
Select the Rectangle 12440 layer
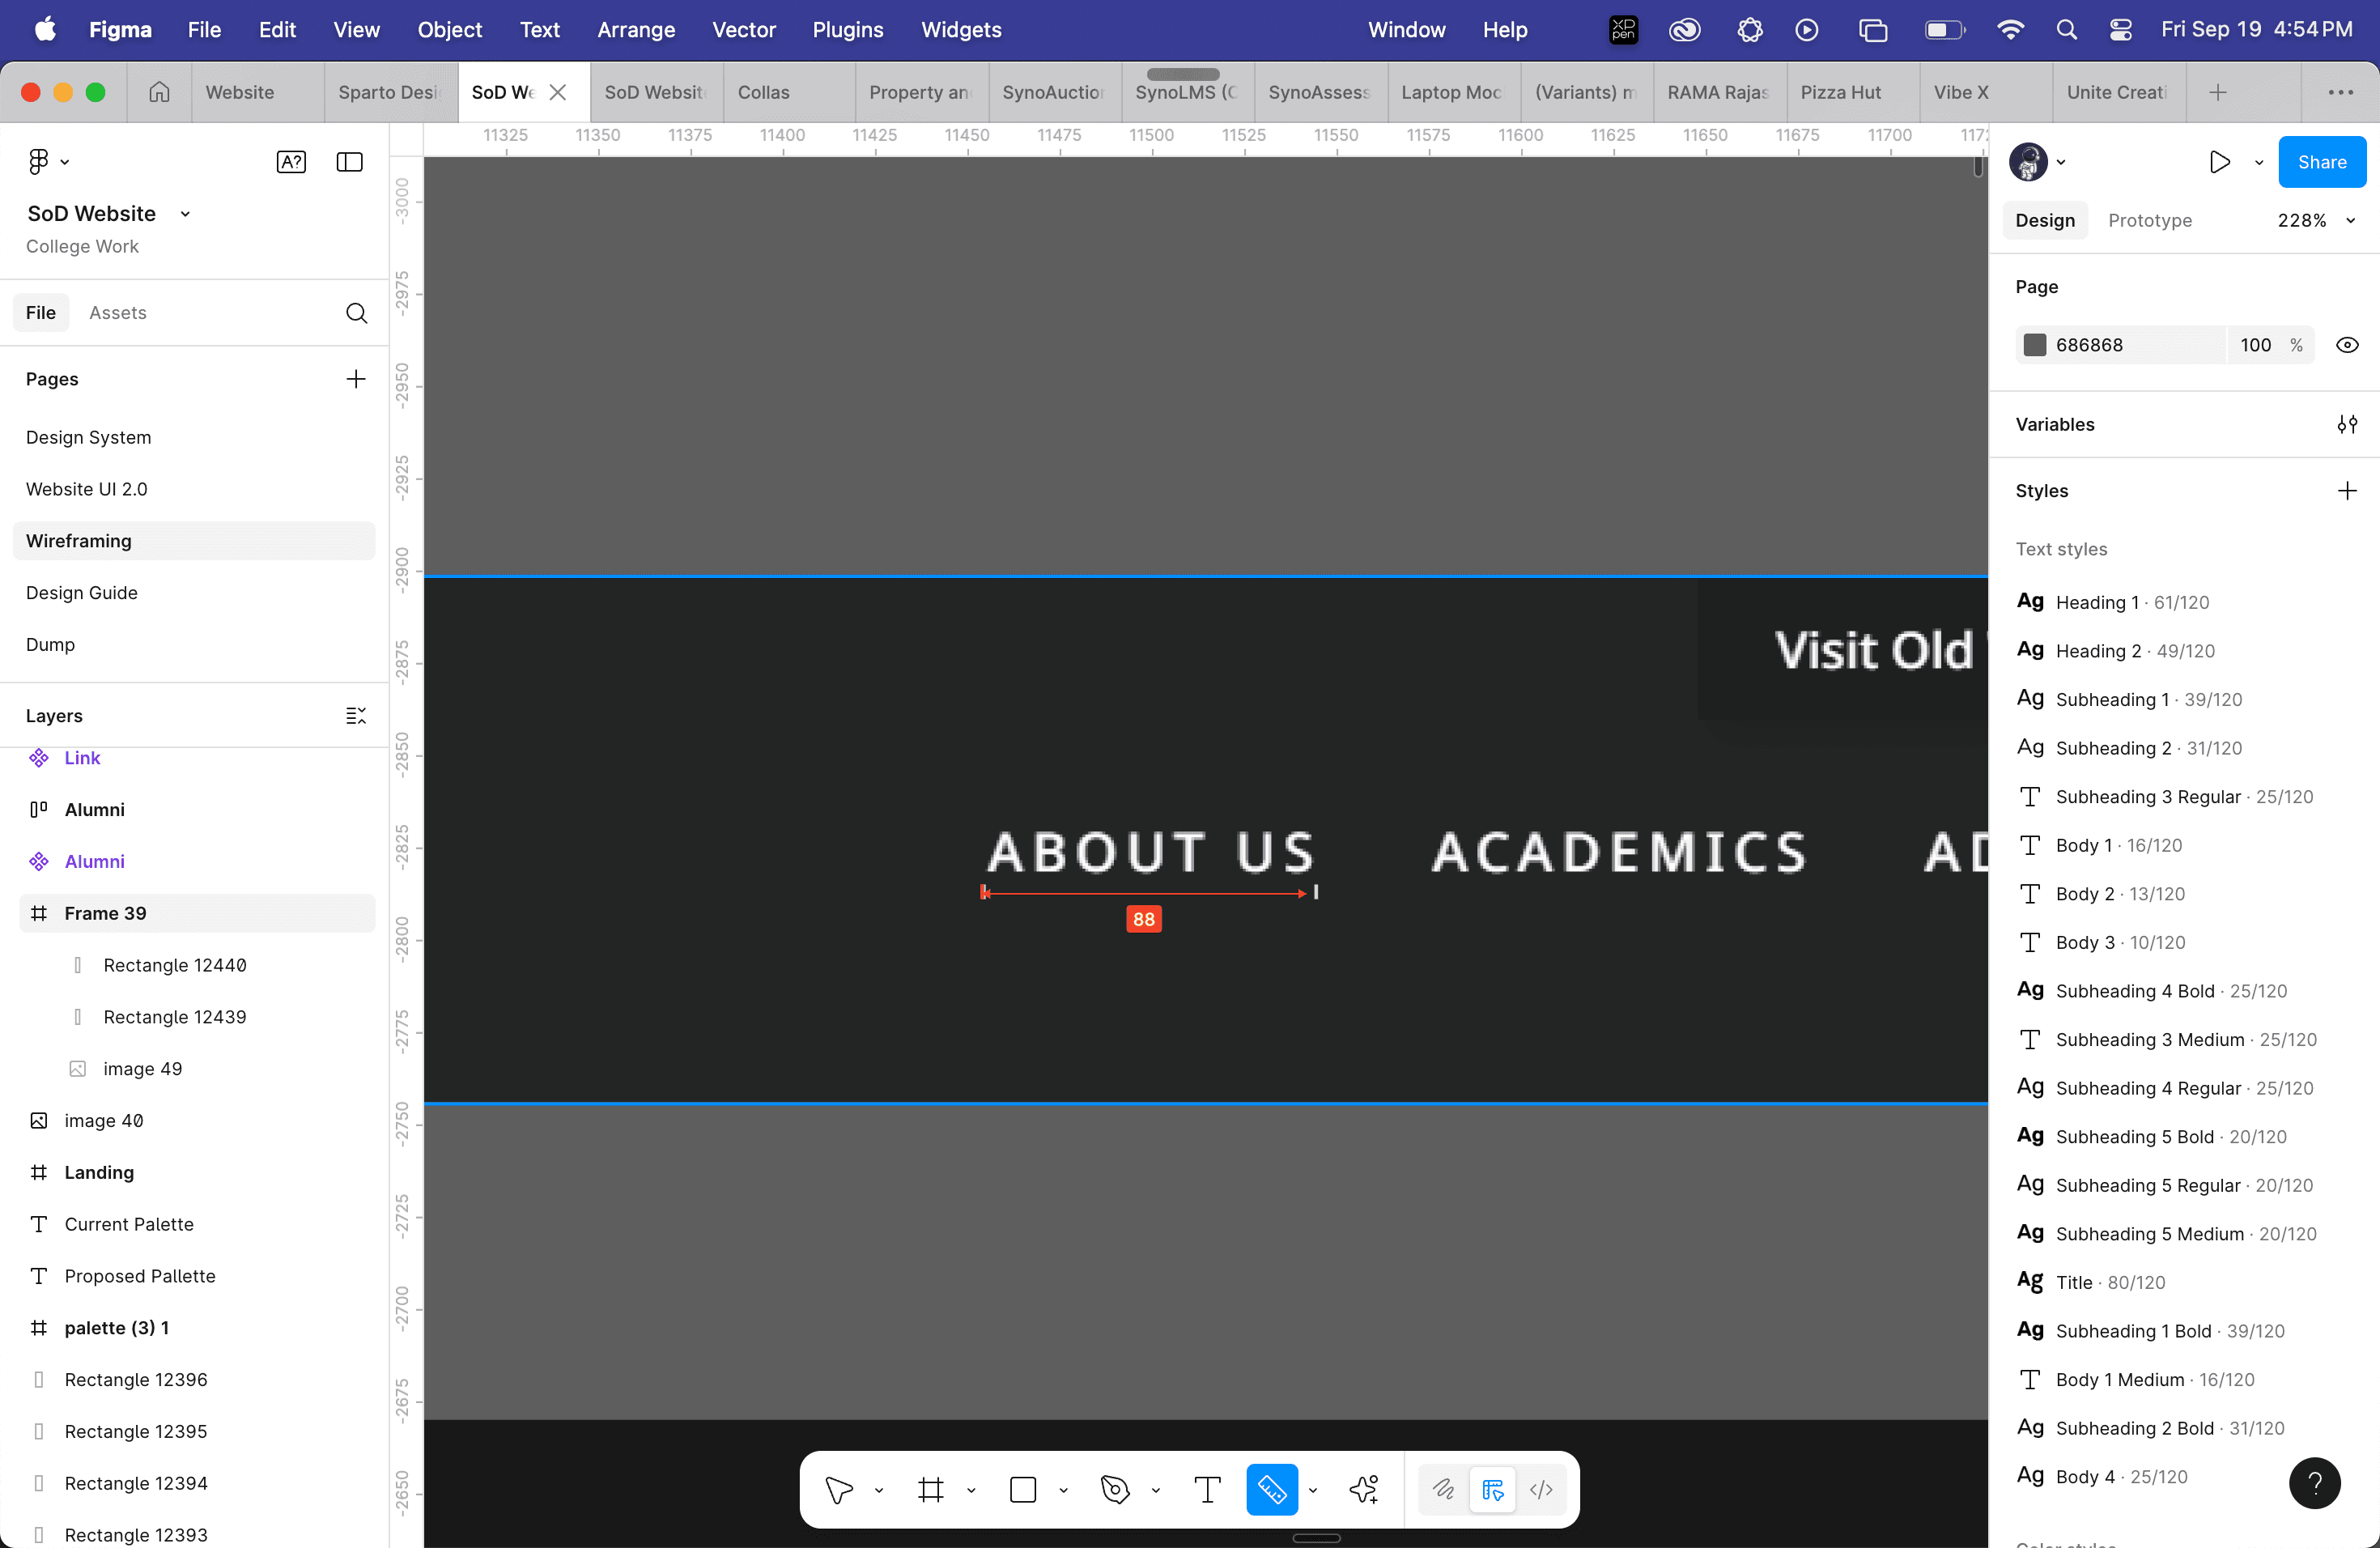point(174,965)
